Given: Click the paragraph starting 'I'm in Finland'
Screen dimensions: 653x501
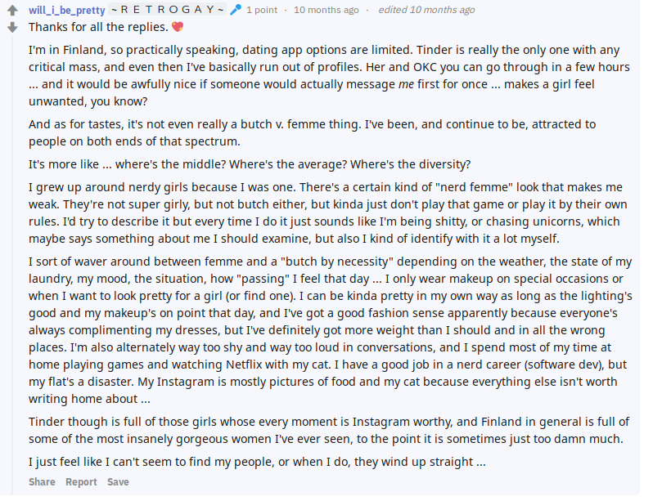Looking at the screenshot, I should click(329, 76).
